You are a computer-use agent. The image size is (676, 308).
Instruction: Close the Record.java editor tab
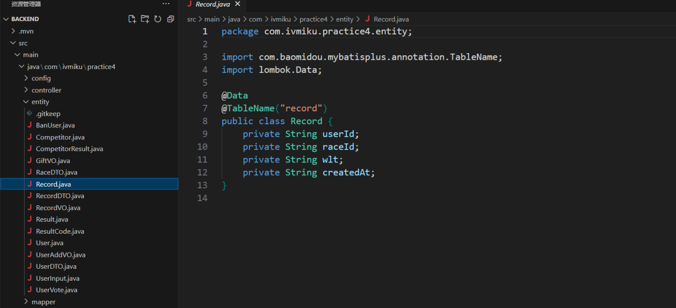coord(237,4)
